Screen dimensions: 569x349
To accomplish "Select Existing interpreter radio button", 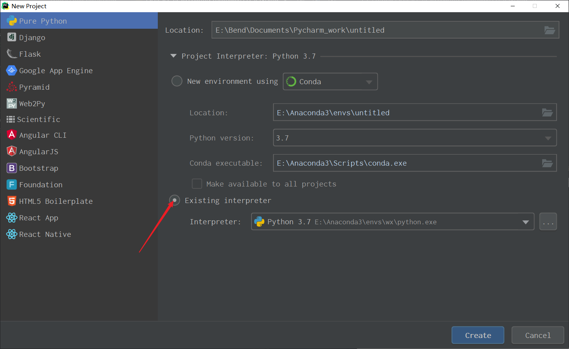I will tap(175, 200).
